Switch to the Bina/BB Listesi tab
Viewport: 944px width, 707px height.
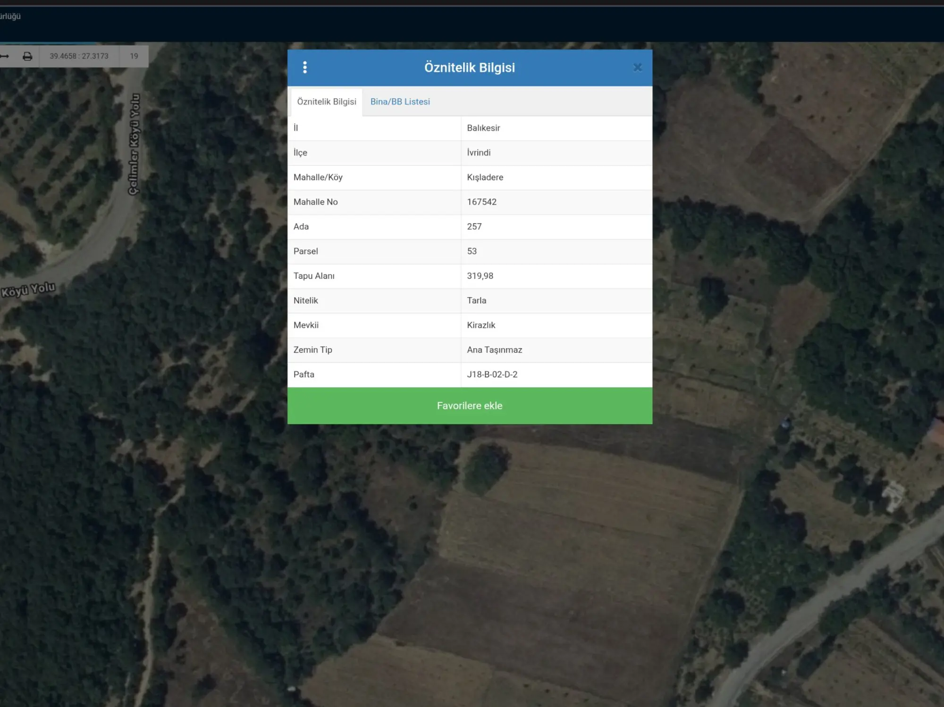click(x=400, y=101)
